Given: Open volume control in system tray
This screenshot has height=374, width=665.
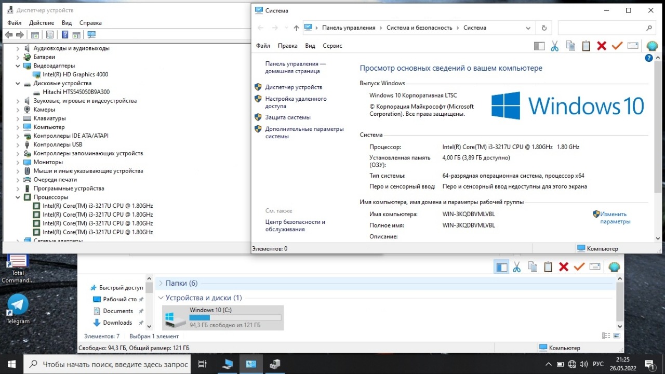Looking at the screenshot, I should (x=583, y=364).
